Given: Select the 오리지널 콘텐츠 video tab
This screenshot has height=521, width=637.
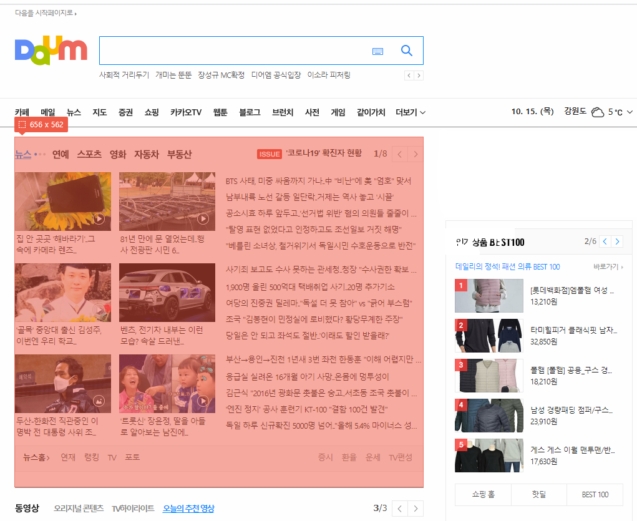Looking at the screenshot, I should point(79,509).
